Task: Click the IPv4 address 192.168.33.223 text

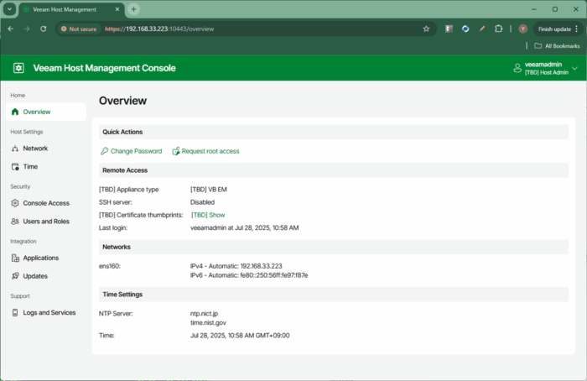Action: [261, 266]
